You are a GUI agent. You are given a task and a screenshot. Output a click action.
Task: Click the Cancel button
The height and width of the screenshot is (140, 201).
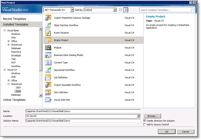click(186, 132)
